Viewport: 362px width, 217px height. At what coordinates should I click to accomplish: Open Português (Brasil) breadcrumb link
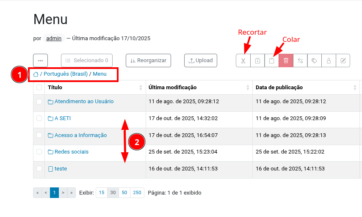click(66, 74)
